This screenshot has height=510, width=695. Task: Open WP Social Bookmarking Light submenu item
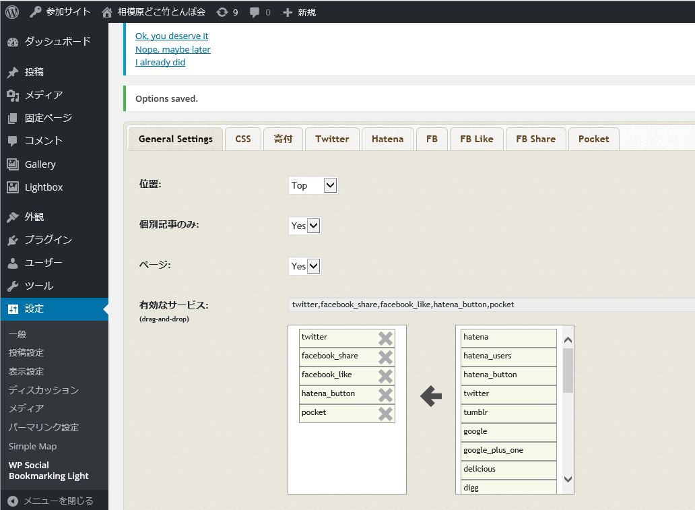tap(48, 470)
